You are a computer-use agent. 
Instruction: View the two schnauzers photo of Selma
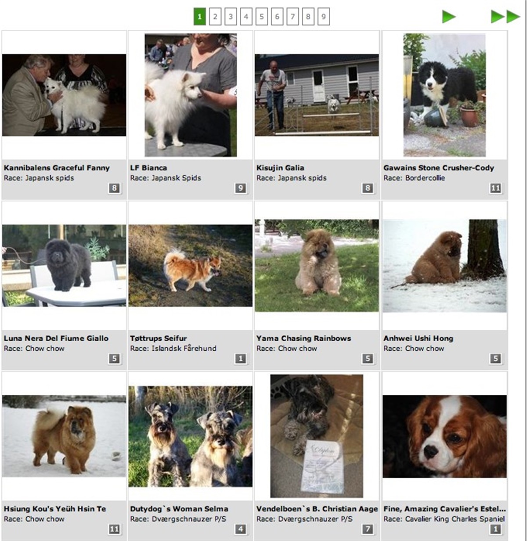tap(191, 436)
